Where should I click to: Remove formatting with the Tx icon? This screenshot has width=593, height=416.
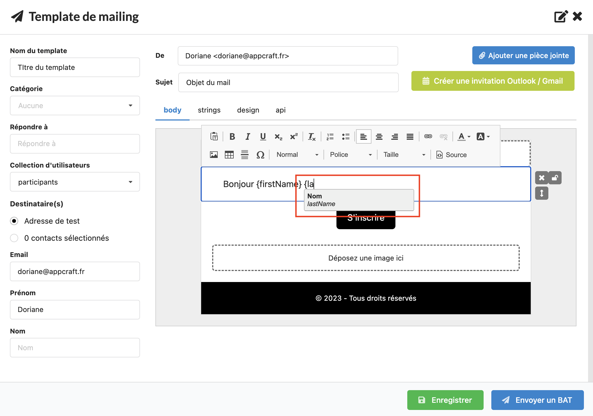[x=311, y=136]
